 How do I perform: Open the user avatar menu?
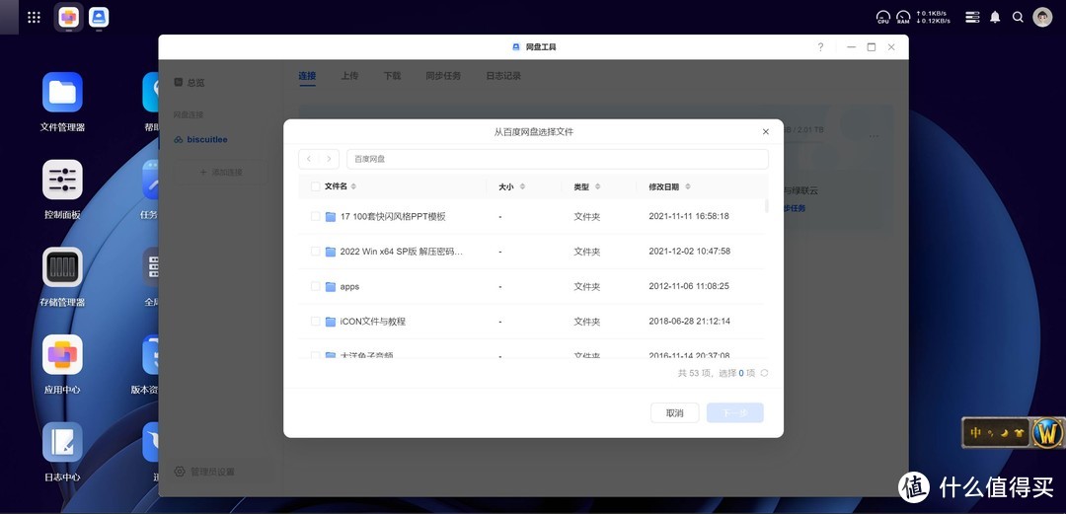click(1042, 17)
